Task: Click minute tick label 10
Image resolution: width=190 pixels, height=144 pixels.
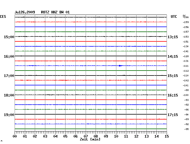Action: [116, 136]
